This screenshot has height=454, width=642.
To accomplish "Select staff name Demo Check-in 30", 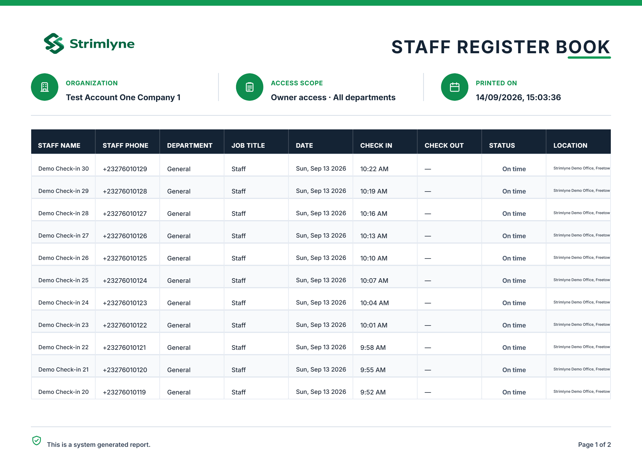I will click(64, 169).
